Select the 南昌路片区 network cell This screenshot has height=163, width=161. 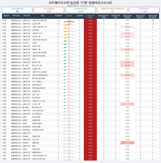click(x=36, y=91)
